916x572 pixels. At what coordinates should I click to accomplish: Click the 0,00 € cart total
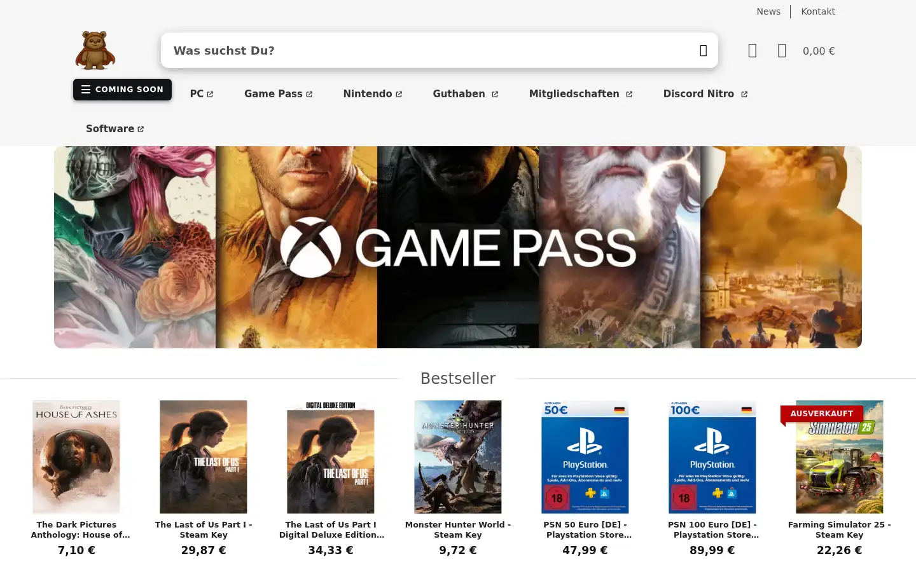point(819,51)
